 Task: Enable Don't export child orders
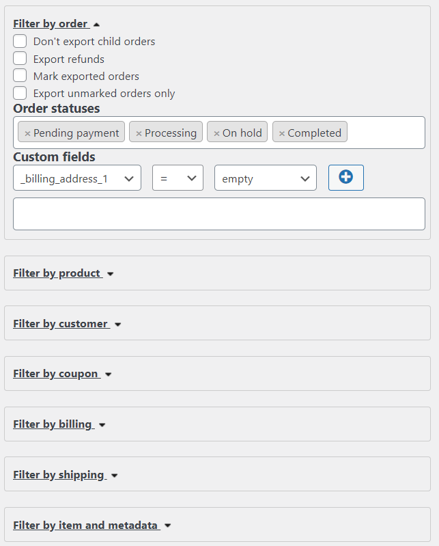[20, 41]
